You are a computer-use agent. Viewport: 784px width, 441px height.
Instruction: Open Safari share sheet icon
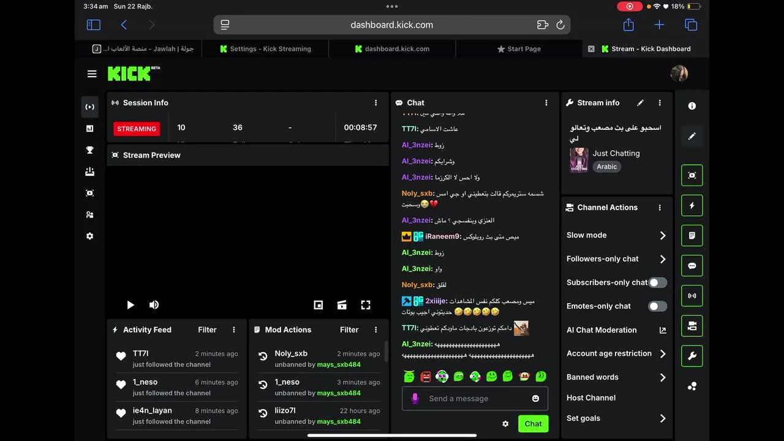[x=628, y=24]
